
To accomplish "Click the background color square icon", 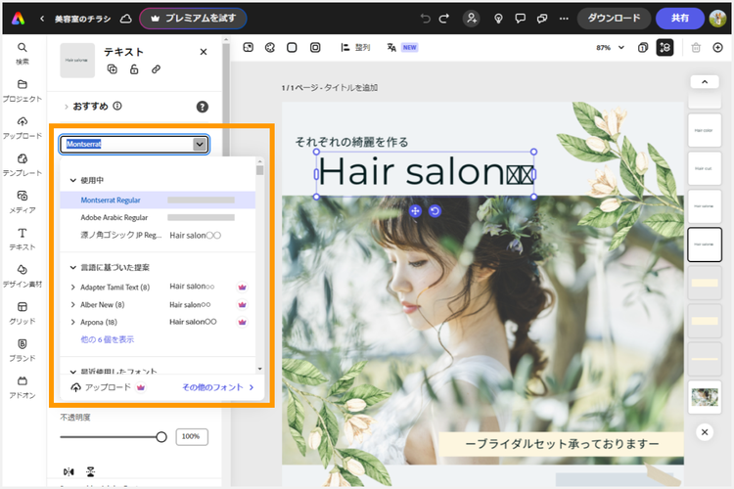I will (292, 47).
